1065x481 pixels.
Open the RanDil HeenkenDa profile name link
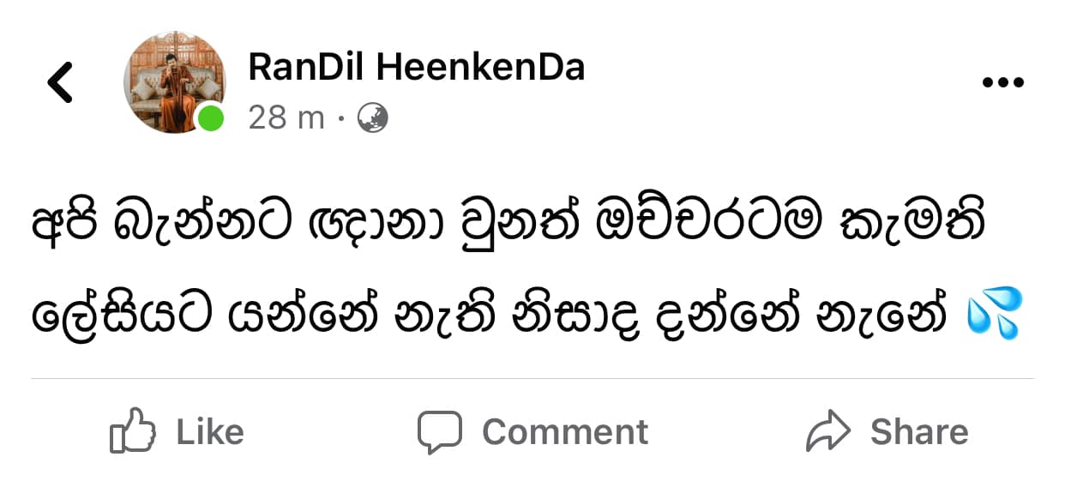pyautogui.click(x=417, y=67)
